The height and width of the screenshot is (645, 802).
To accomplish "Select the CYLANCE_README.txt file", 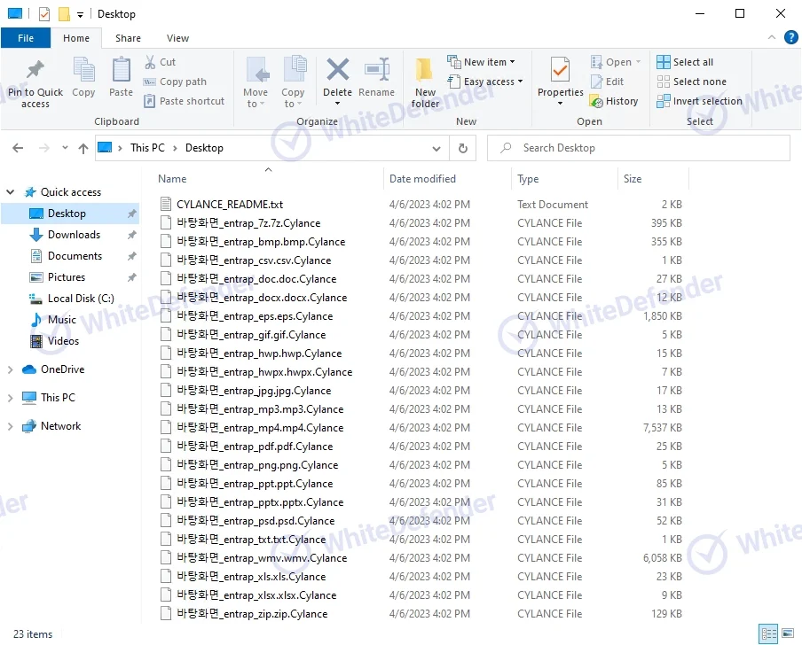I will (229, 205).
